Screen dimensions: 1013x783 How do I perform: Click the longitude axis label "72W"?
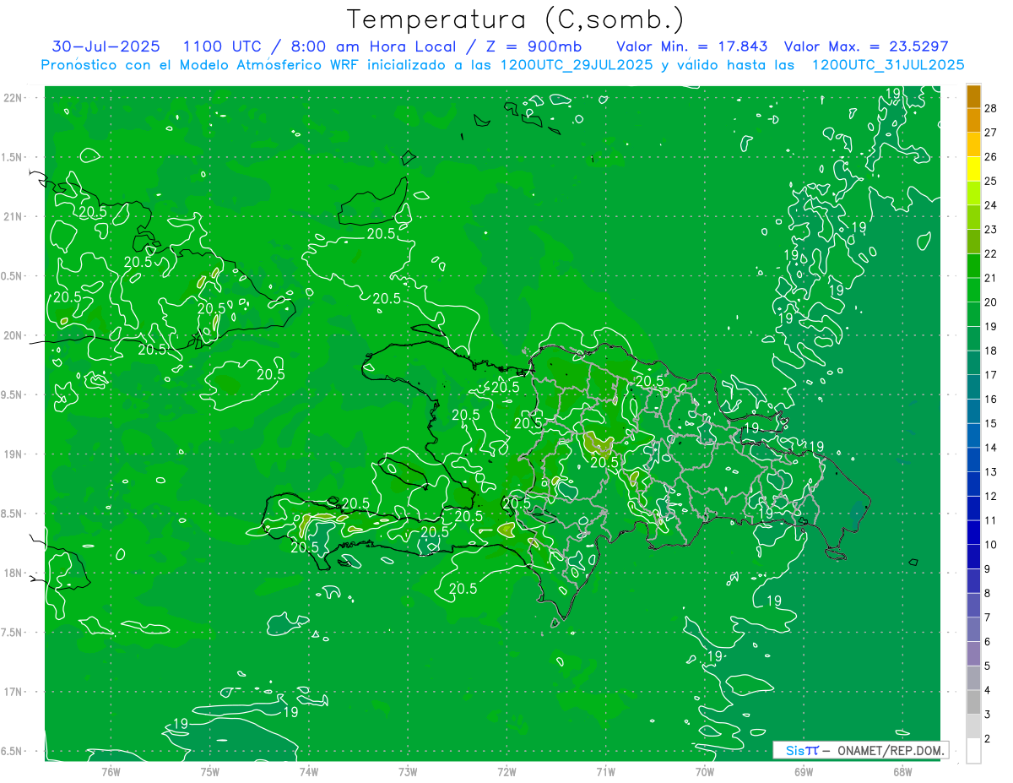(x=506, y=771)
